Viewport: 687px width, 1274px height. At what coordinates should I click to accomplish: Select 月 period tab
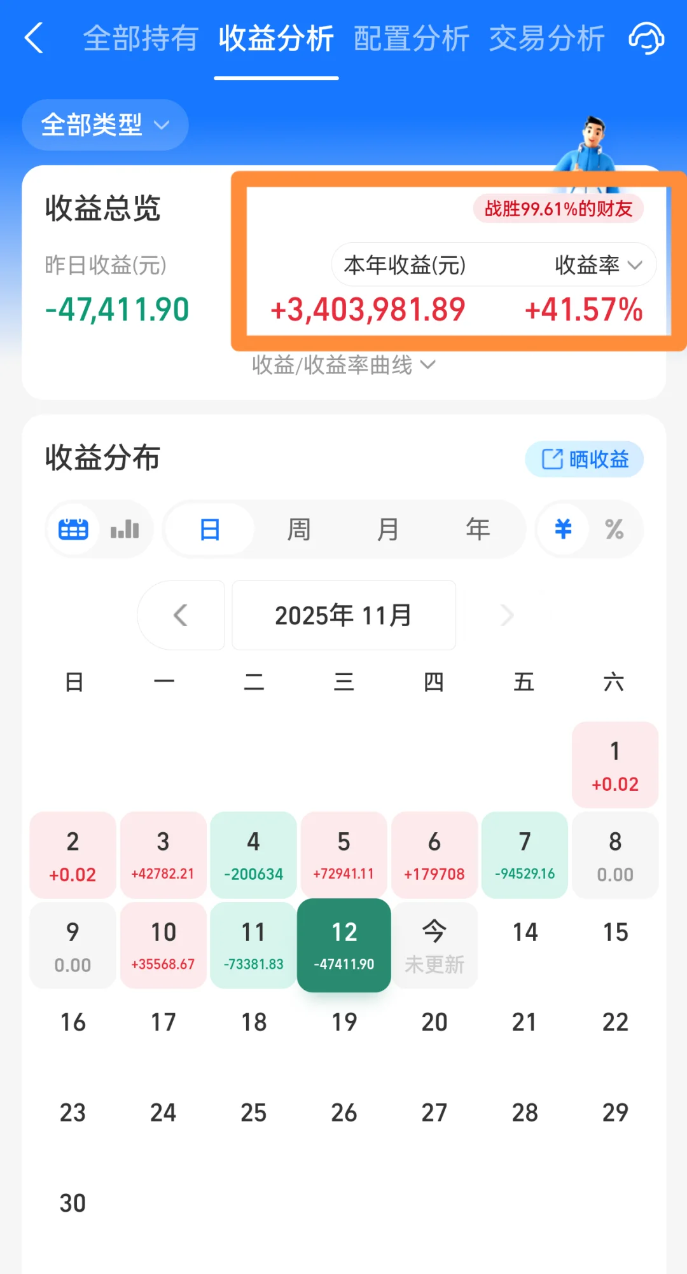click(x=388, y=529)
